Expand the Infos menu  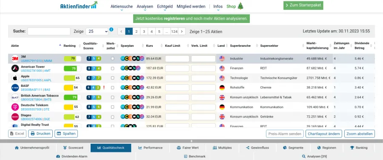coord(218,6)
